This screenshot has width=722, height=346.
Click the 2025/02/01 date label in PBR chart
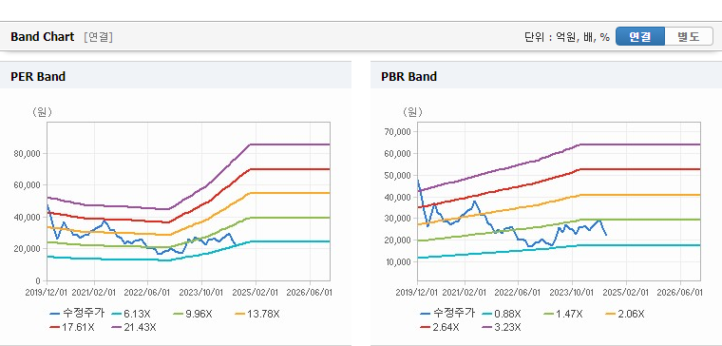click(x=626, y=293)
